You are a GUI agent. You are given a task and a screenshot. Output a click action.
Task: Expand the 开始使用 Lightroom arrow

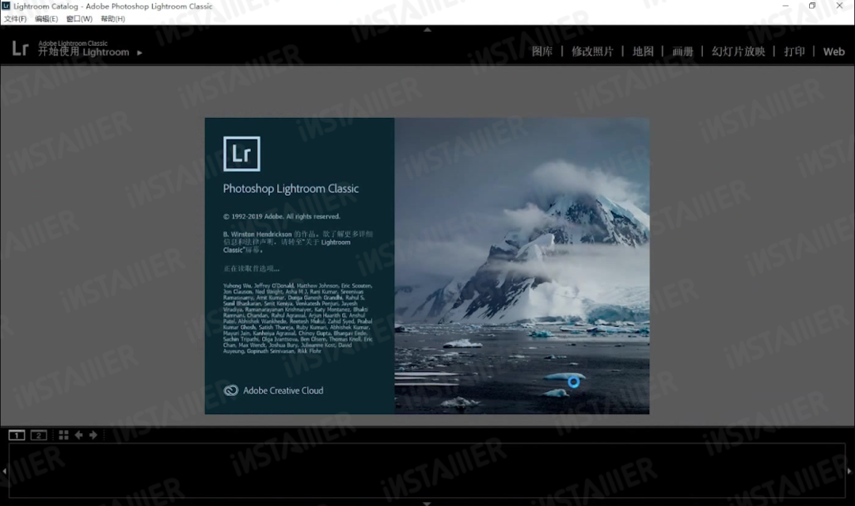pyautogui.click(x=139, y=53)
